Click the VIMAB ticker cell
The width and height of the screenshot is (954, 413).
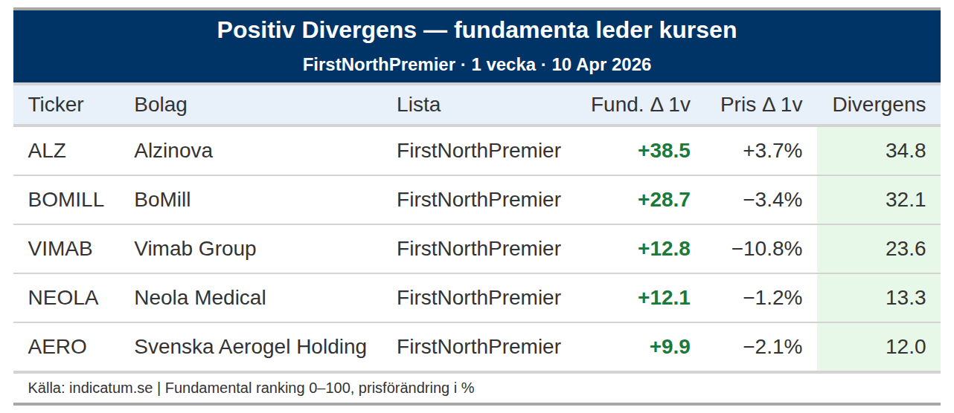[60, 249]
